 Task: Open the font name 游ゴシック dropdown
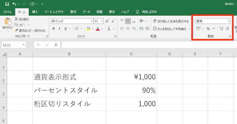(x=92, y=21)
